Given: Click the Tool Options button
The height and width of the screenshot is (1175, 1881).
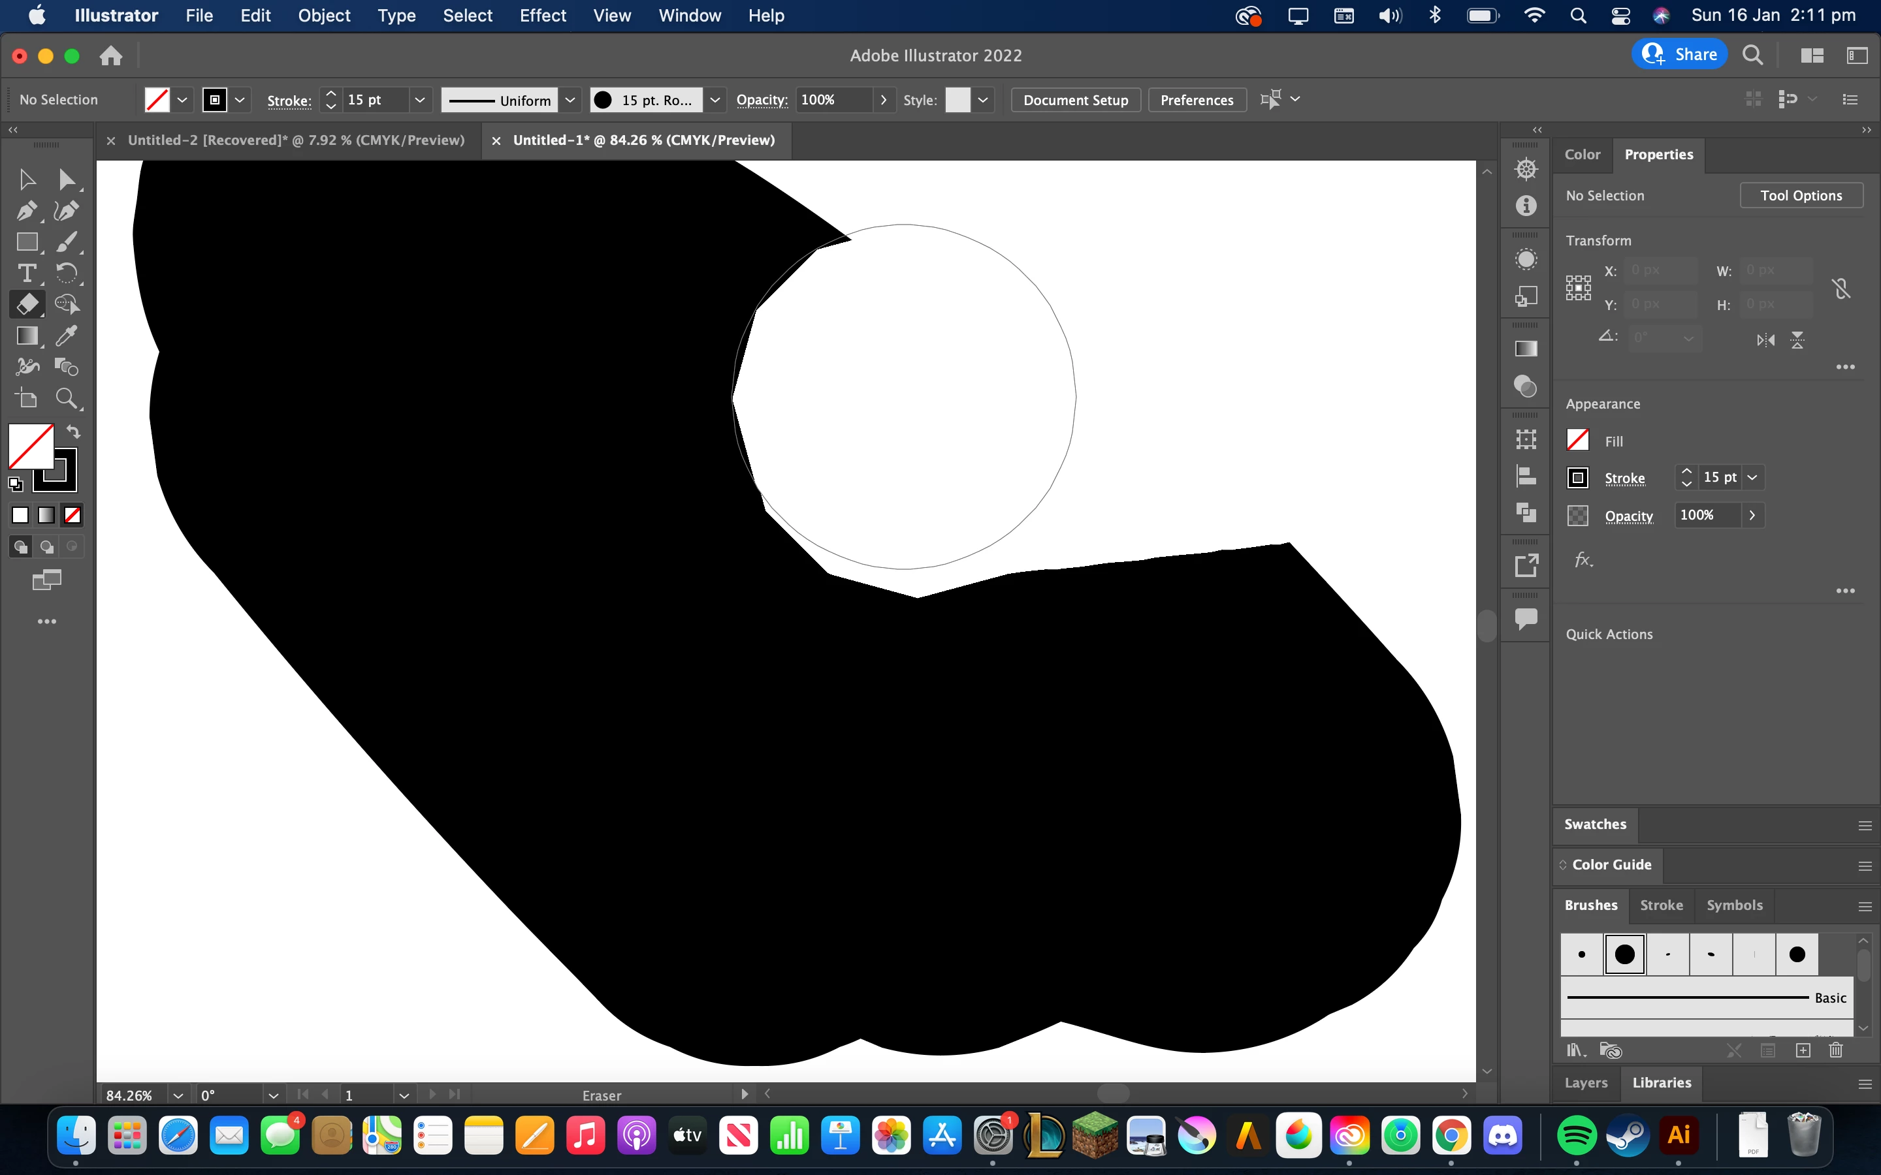Looking at the screenshot, I should 1800,195.
